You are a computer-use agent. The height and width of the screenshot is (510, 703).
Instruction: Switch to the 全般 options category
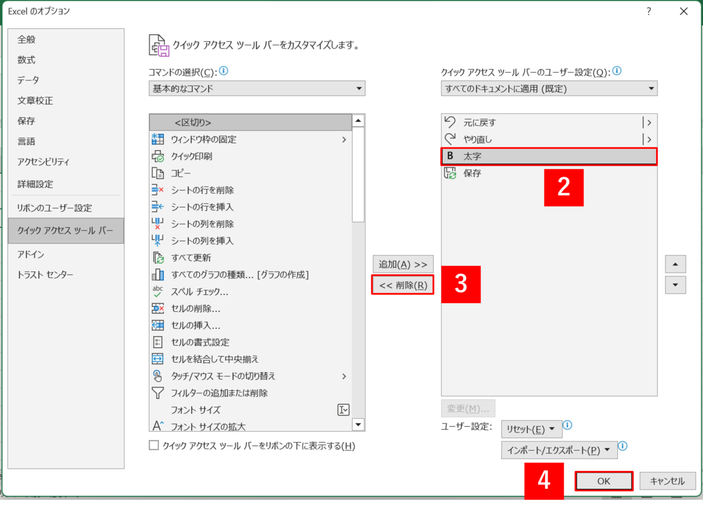coord(66,39)
